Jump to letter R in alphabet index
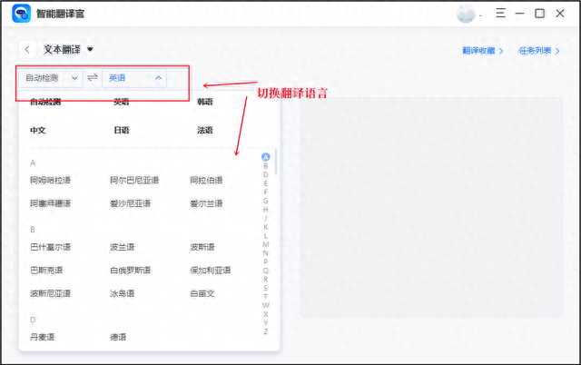581x365 pixels. point(266,279)
